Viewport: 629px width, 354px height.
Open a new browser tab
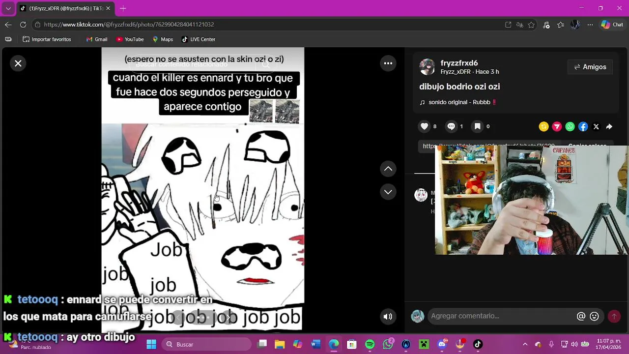123,8
